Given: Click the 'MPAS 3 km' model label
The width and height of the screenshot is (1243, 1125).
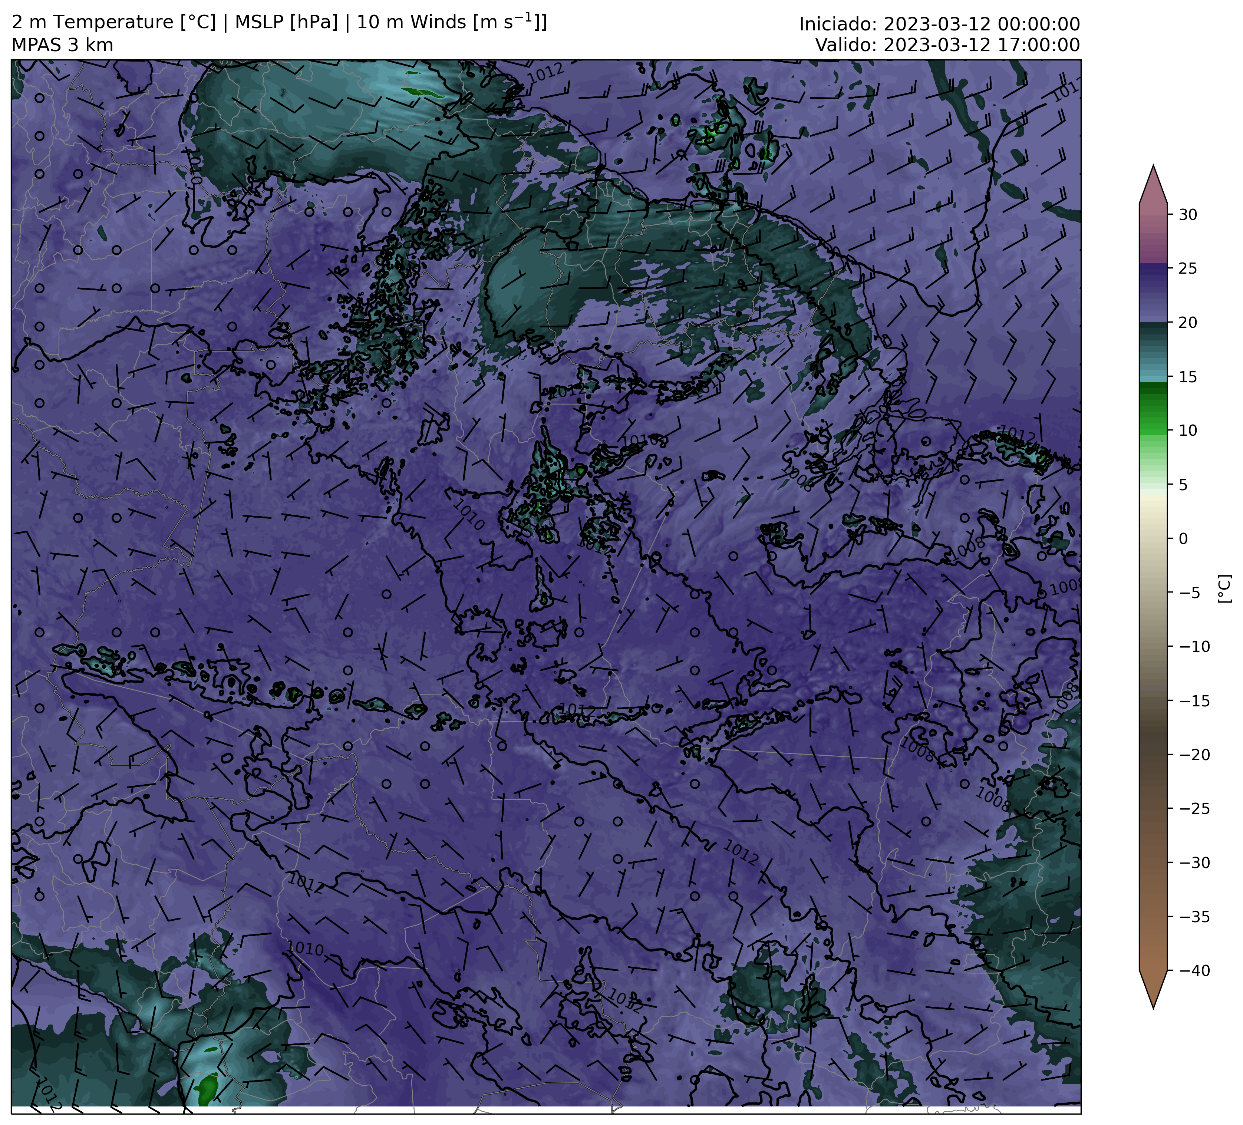Looking at the screenshot, I should click(x=62, y=46).
